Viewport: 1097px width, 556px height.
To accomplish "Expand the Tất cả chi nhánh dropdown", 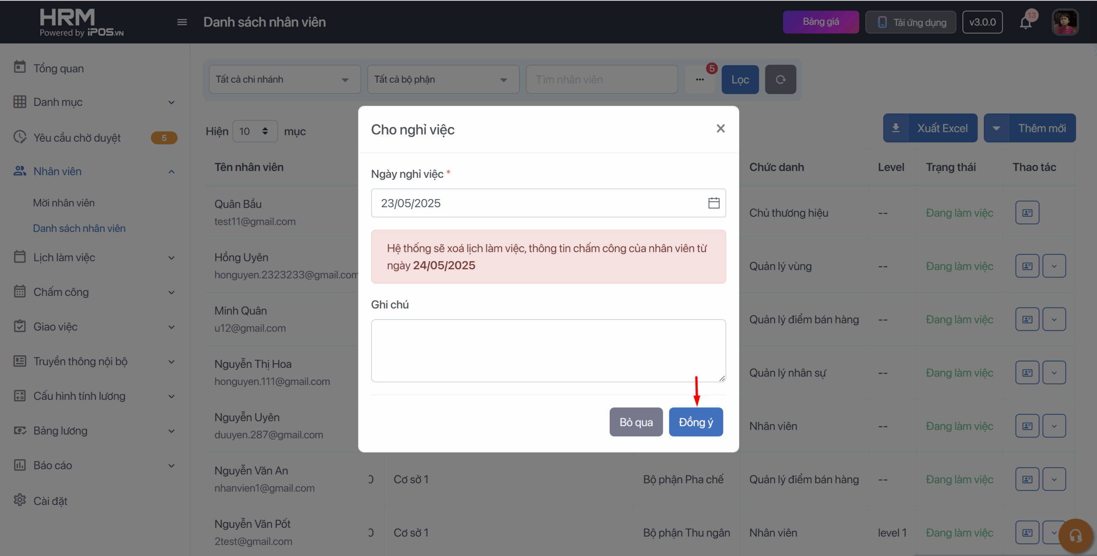I will (x=285, y=80).
